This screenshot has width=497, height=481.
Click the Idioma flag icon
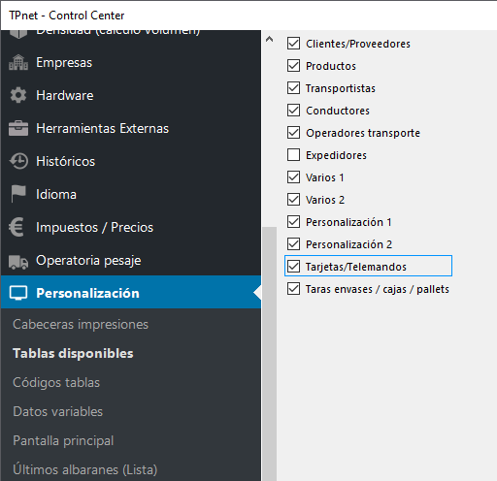tap(18, 194)
